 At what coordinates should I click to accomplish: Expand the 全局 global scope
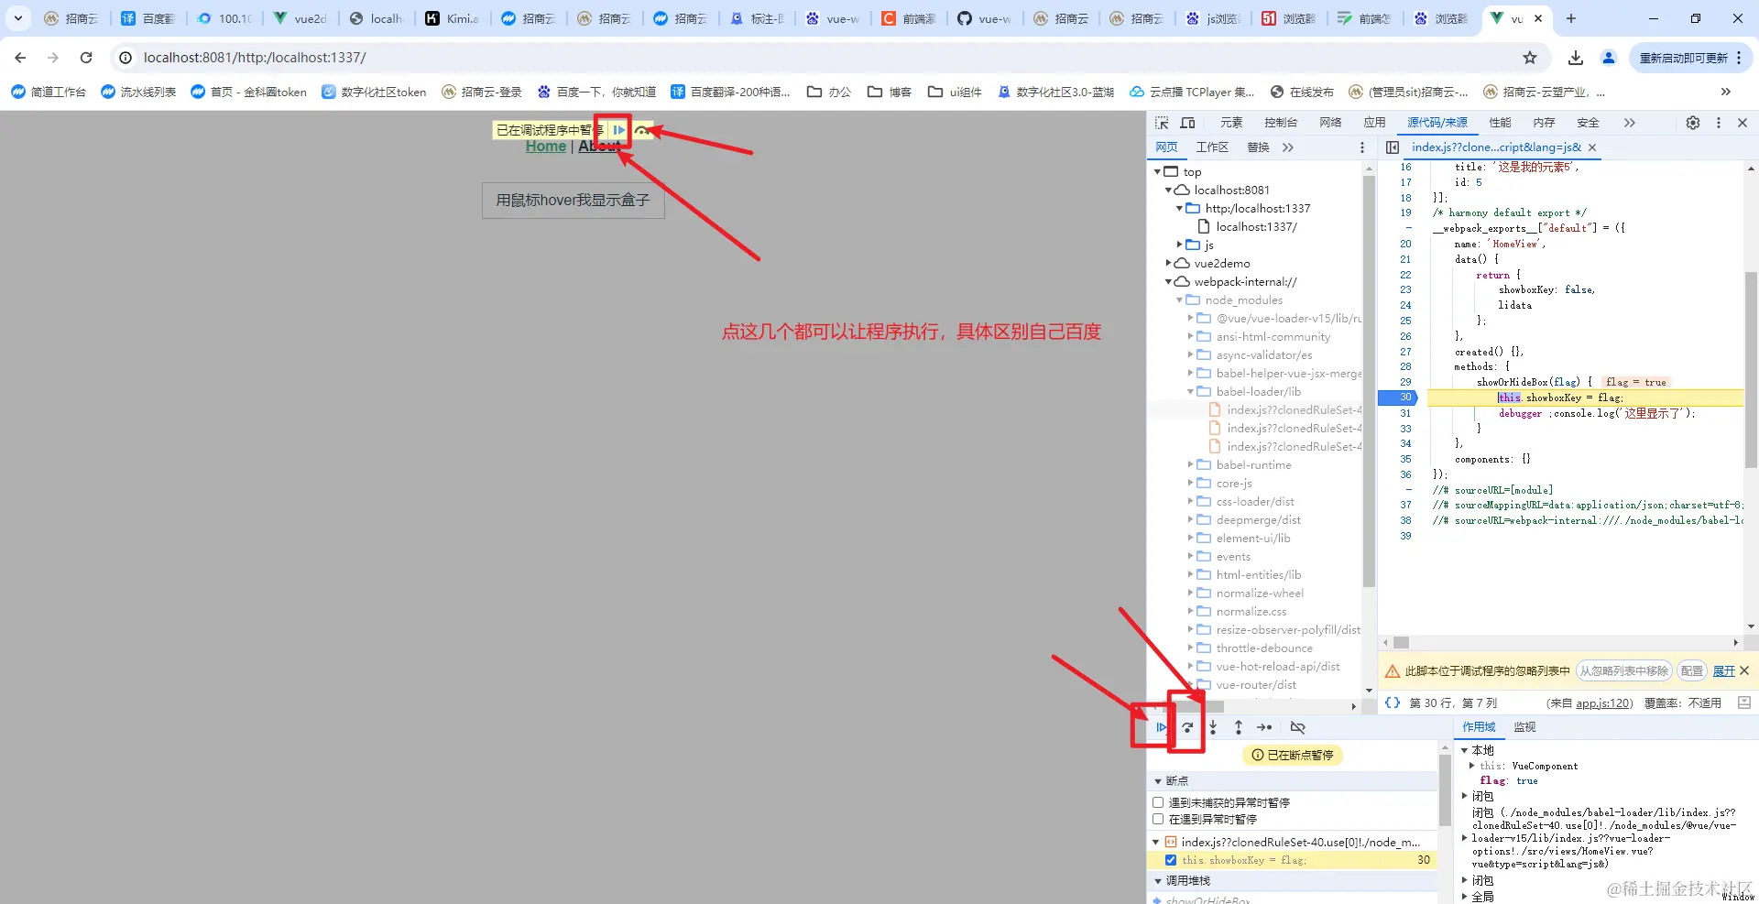click(x=1464, y=897)
